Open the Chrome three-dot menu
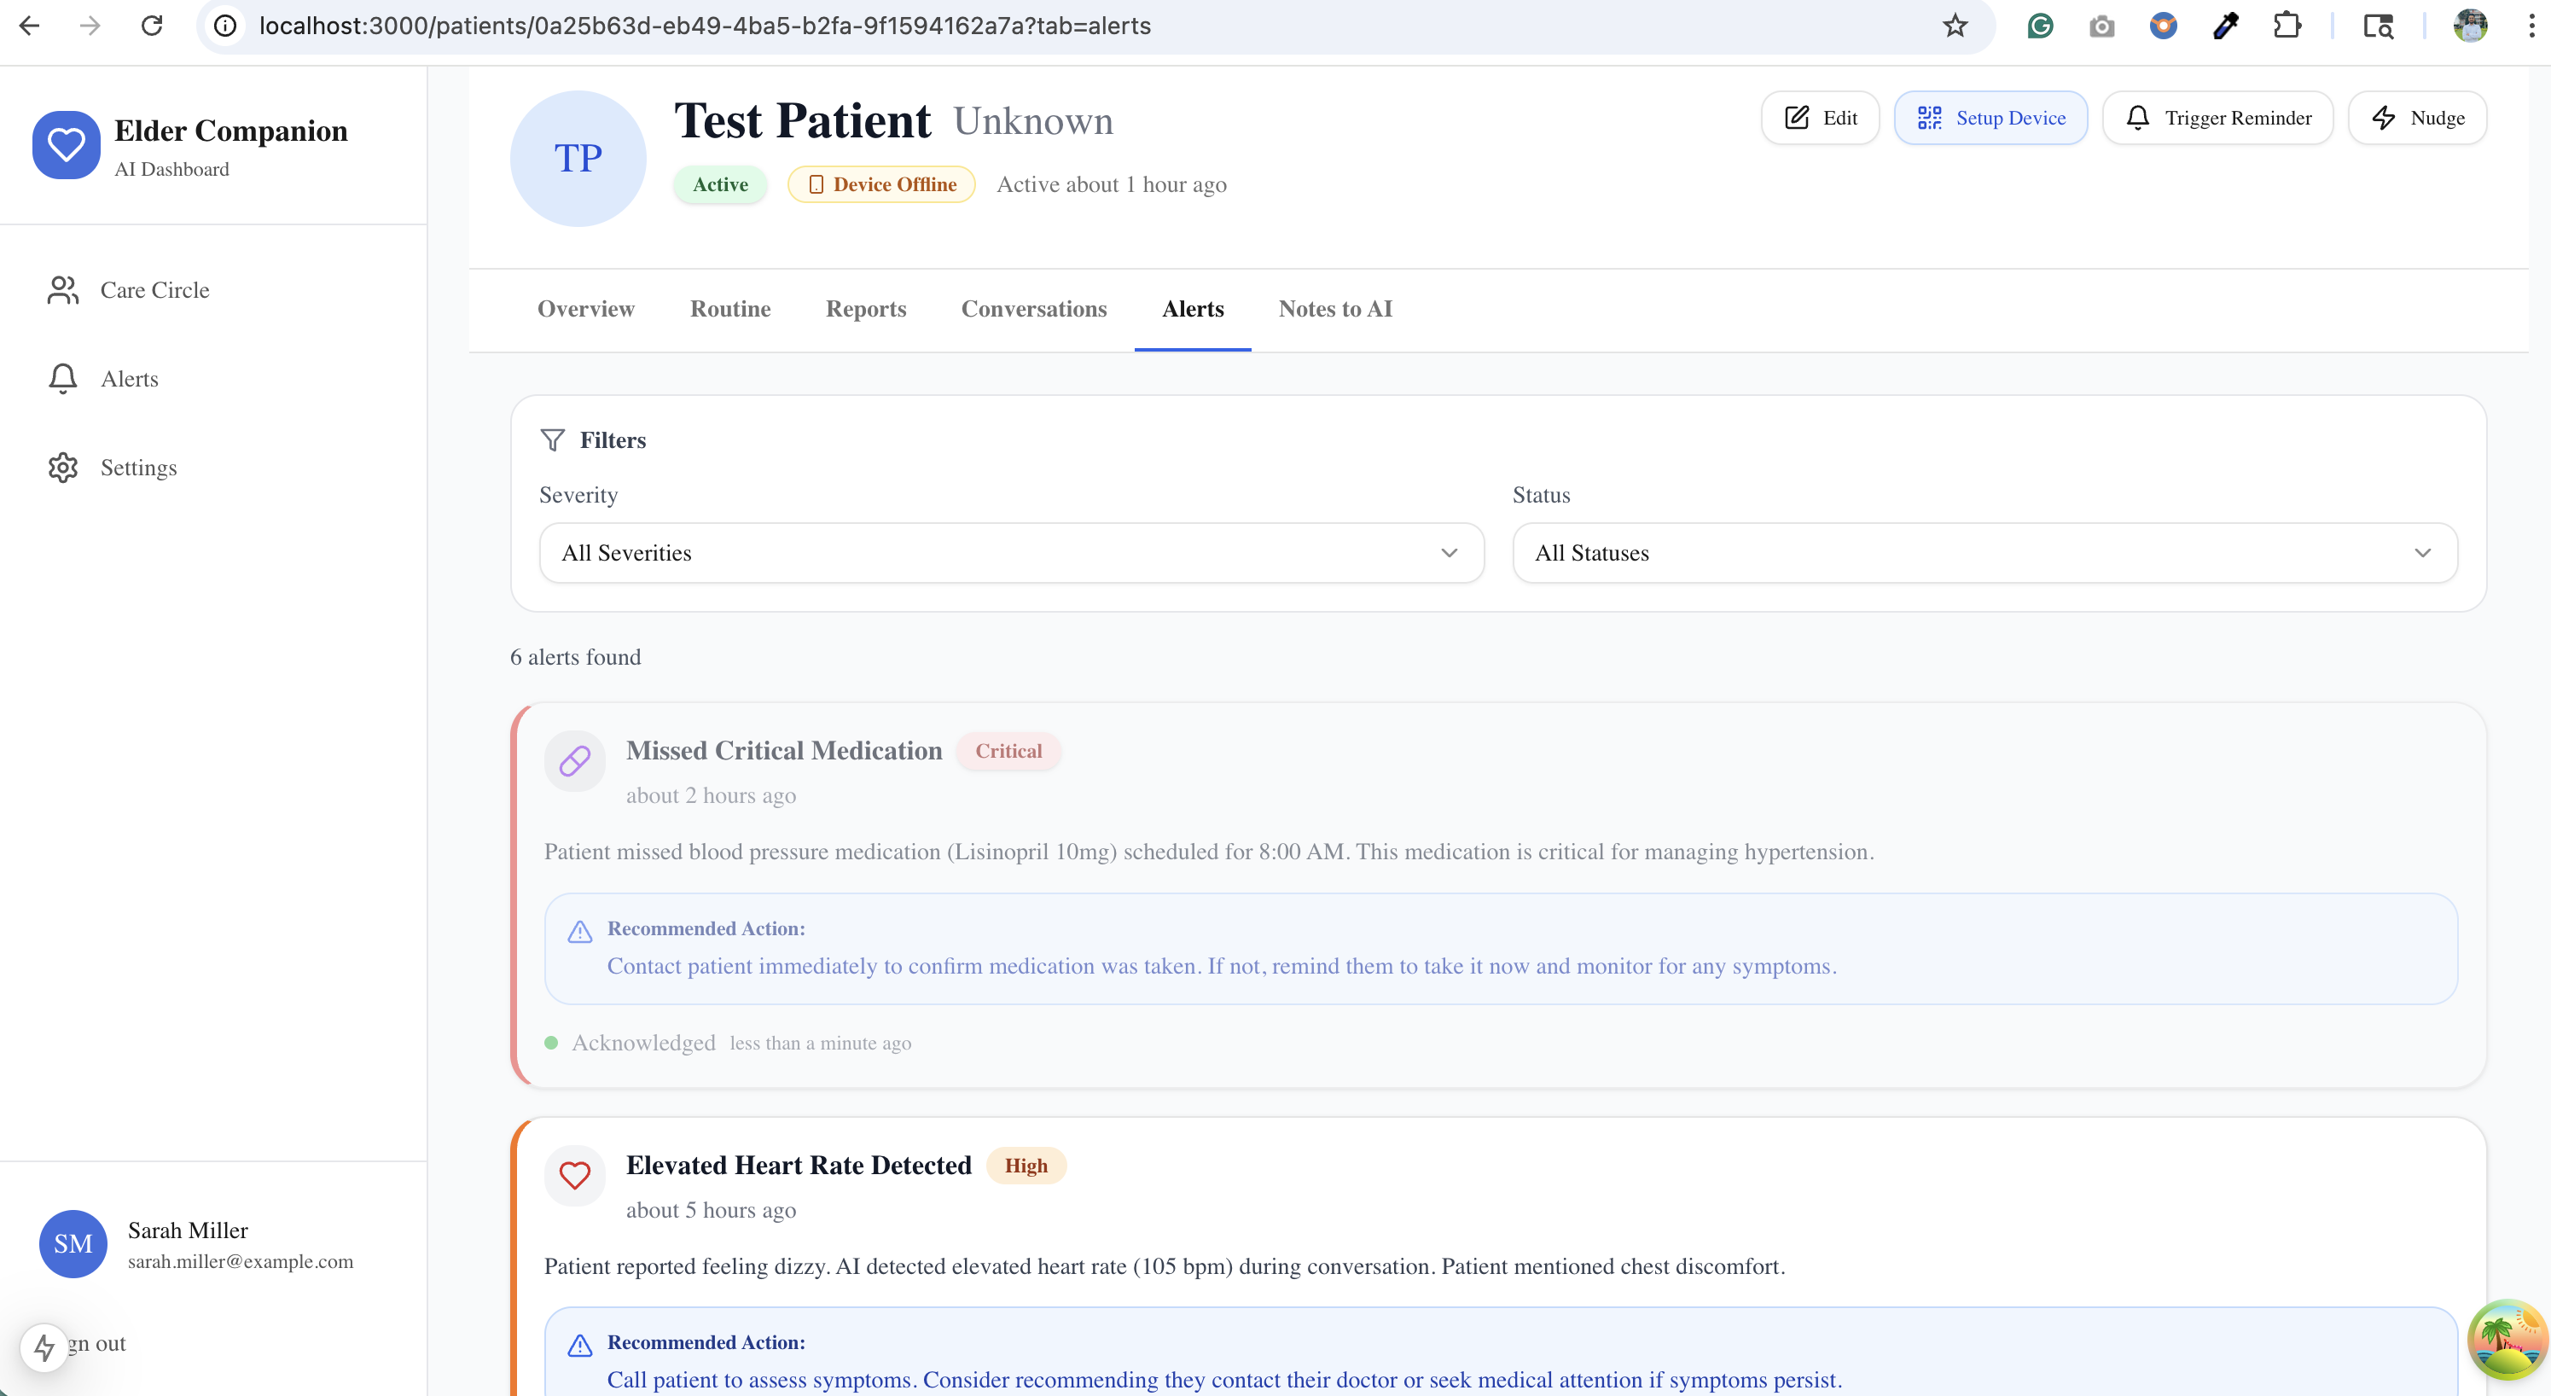The image size is (2551, 1396). pyautogui.click(x=2531, y=26)
